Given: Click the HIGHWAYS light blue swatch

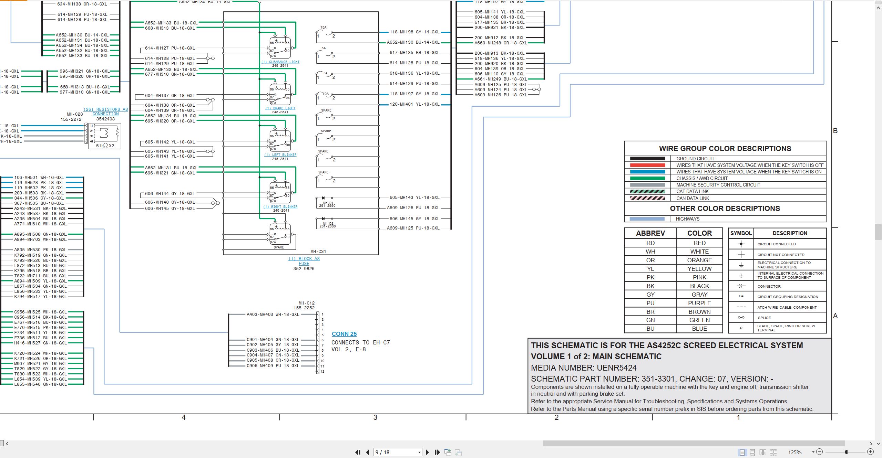Looking at the screenshot, I should pos(647,219).
